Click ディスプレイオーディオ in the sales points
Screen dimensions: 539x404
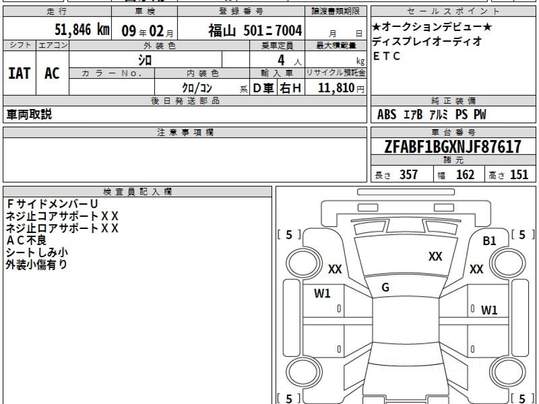click(x=427, y=42)
